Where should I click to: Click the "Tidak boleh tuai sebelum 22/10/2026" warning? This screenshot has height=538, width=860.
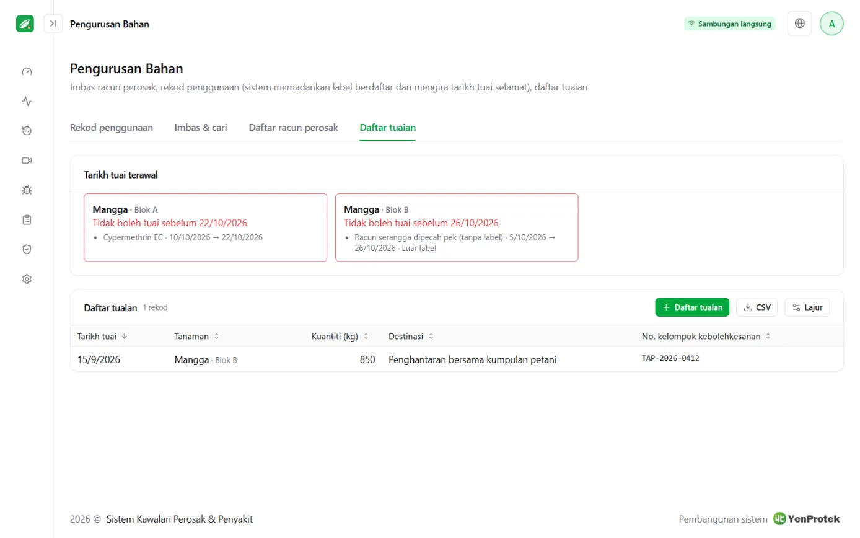(x=170, y=223)
